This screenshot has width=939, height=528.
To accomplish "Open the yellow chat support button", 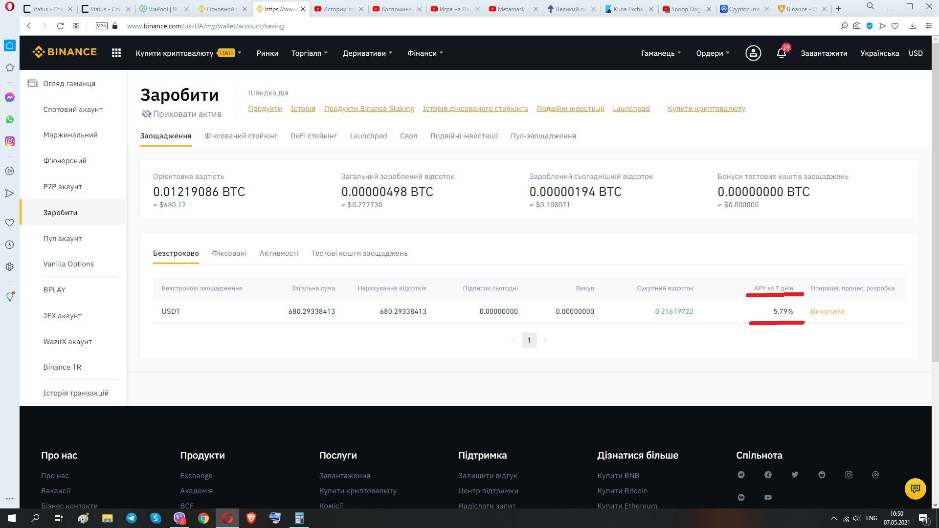I will 916,488.
